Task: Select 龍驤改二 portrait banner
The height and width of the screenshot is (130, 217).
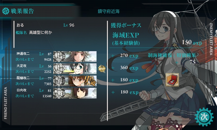Action: coord(75,81)
